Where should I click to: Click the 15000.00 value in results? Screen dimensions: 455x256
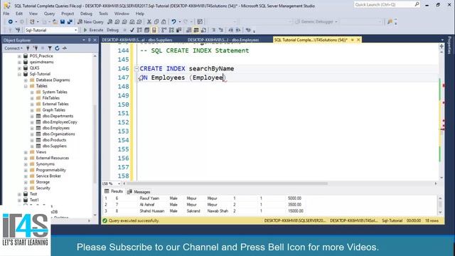tap(296, 211)
